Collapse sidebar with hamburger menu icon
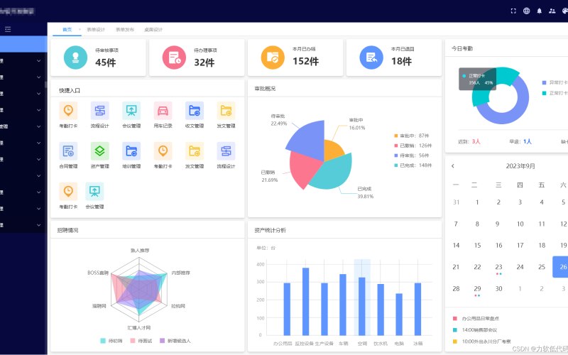This screenshot has width=568, height=355. click(x=8, y=29)
